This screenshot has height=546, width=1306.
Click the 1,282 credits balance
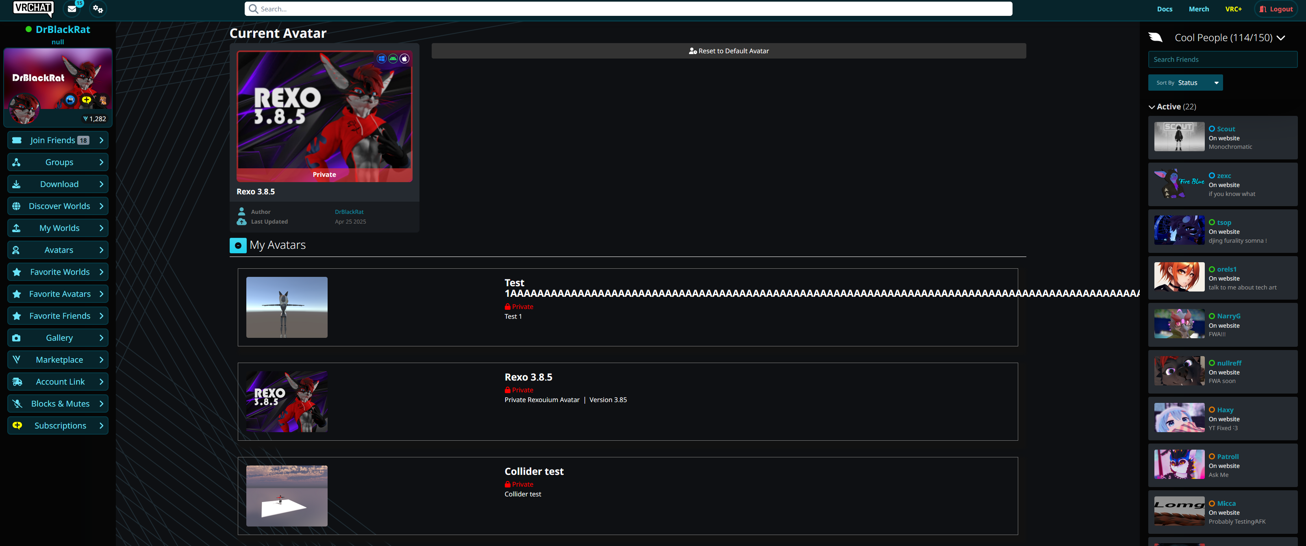pos(95,119)
